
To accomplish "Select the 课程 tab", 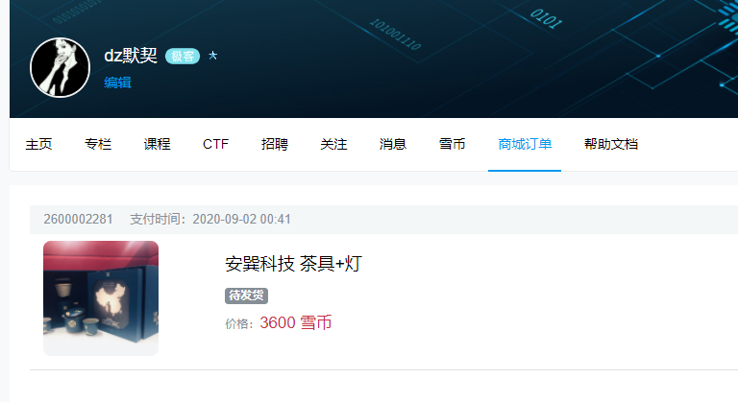I will pos(157,144).
